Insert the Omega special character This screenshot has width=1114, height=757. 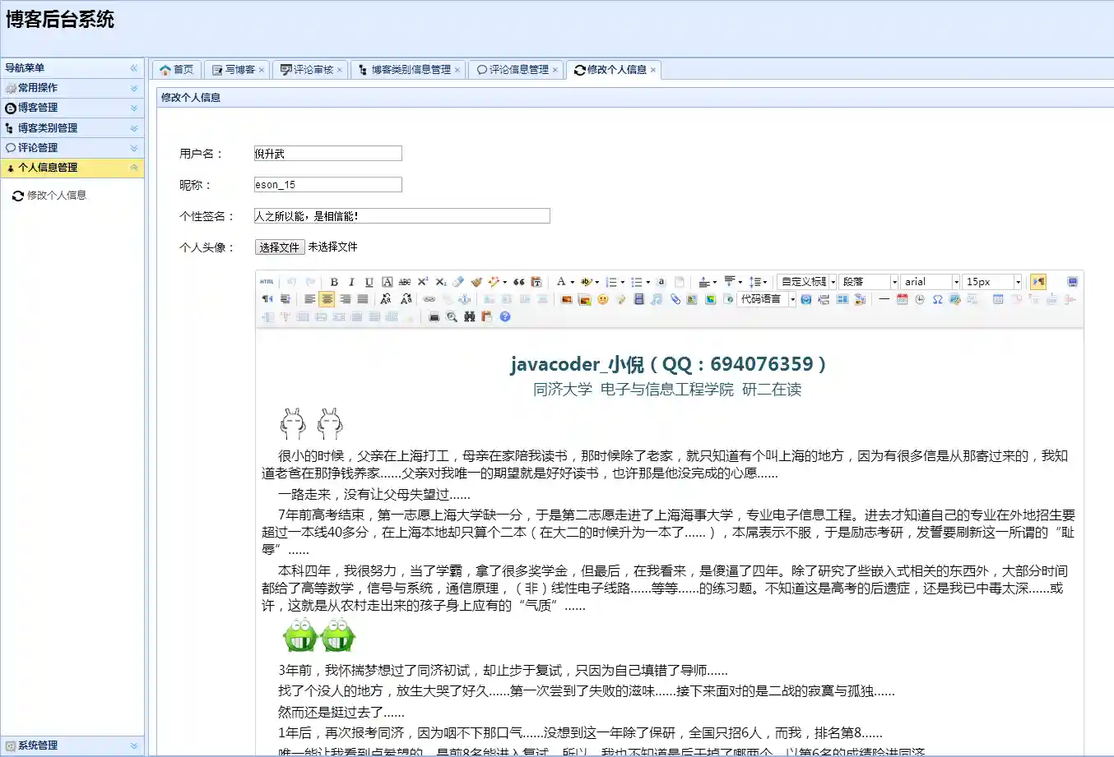(937, 300)
